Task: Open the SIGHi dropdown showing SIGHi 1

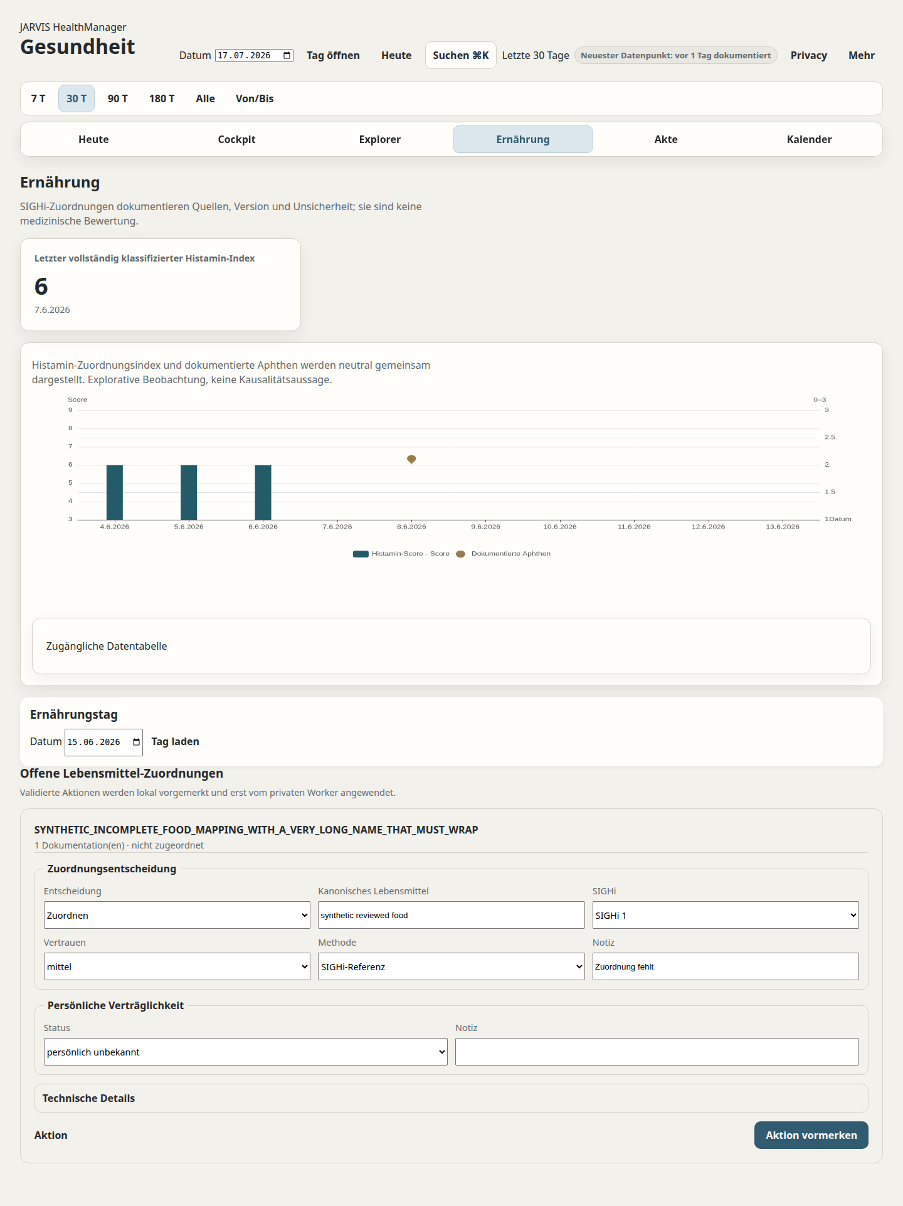Action: [726, 915]
